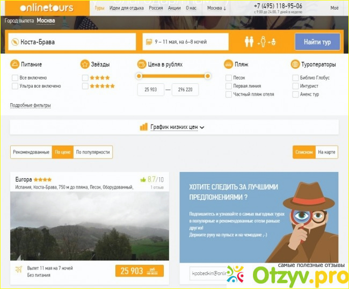Click the Туроператоры globe icon
The width and height of the screenshot is (349, 289).
click(x=295, y=64)
